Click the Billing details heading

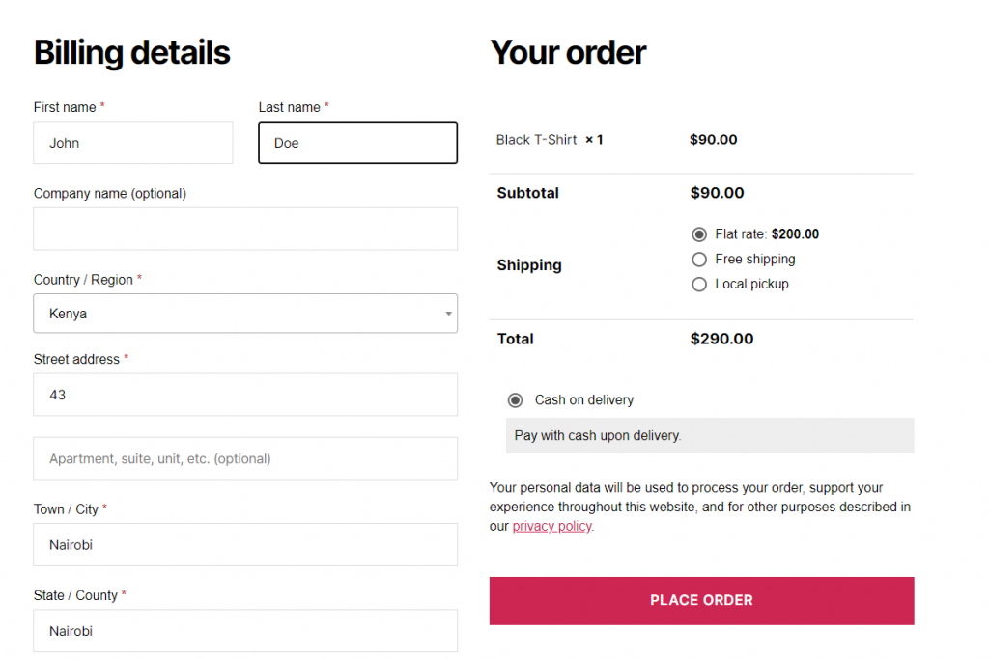coord(131,52)
